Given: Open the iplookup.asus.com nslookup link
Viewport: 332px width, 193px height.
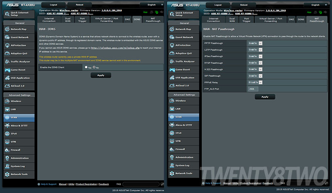Looking at the screenshot, I should [115, 48].
